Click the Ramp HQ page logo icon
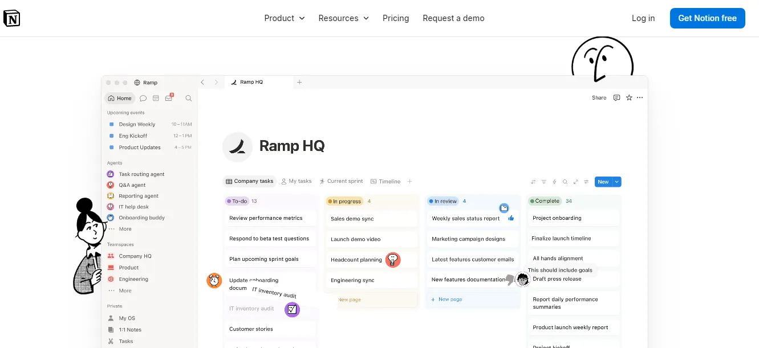This screenshot has width=759, height=348. [237, 147]
